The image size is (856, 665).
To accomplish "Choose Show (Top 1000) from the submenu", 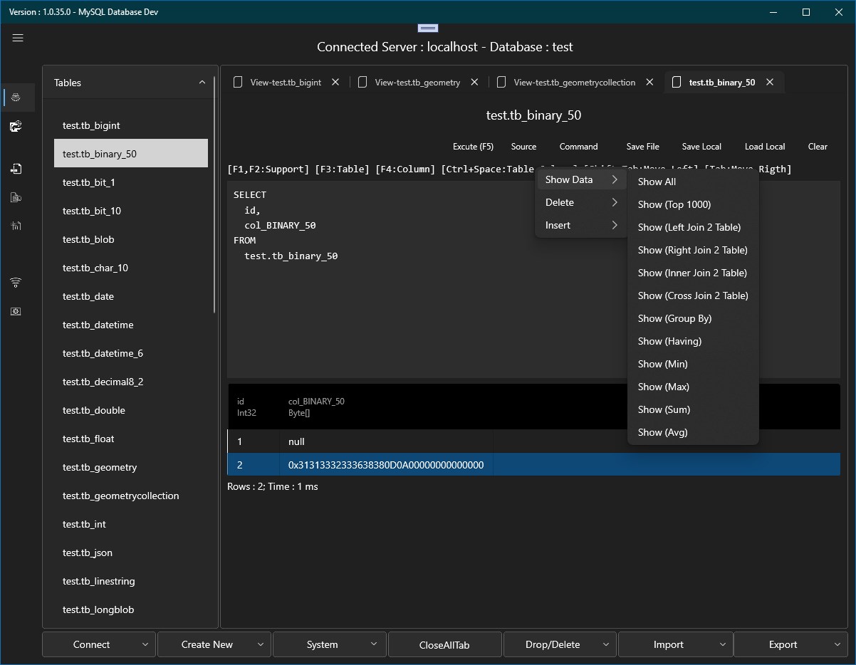I will [x=674, y=204].
